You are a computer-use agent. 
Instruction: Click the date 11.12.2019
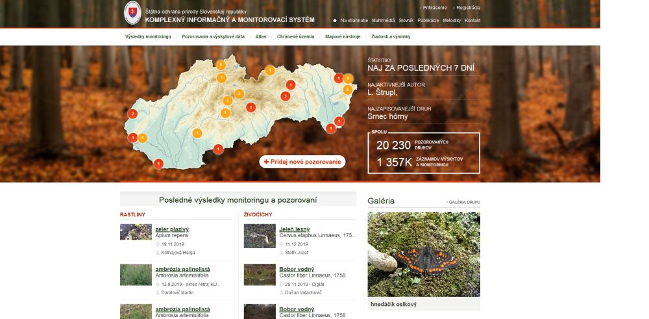(x=297, y=244)
